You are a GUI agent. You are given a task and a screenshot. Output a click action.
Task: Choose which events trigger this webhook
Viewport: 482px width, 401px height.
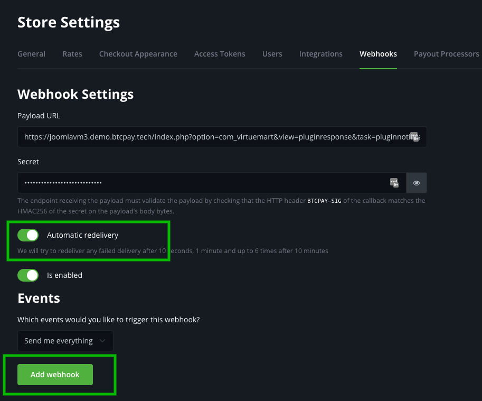click(x=65, y=340)
